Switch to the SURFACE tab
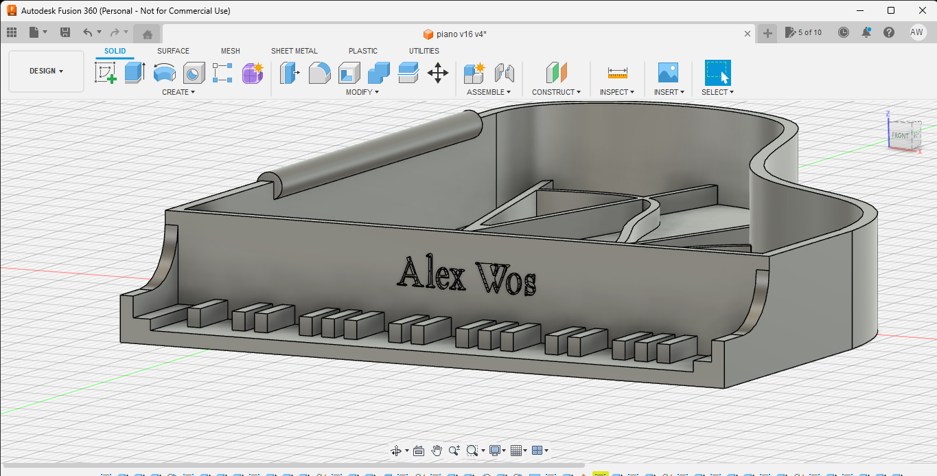This screenshot has width=937, height=476. [172, 50]
